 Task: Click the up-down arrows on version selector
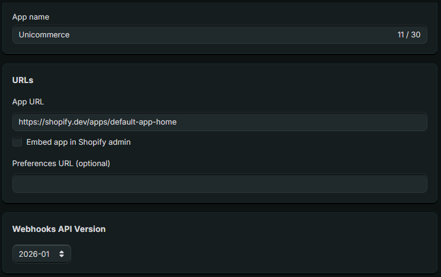tap(62, 254)
